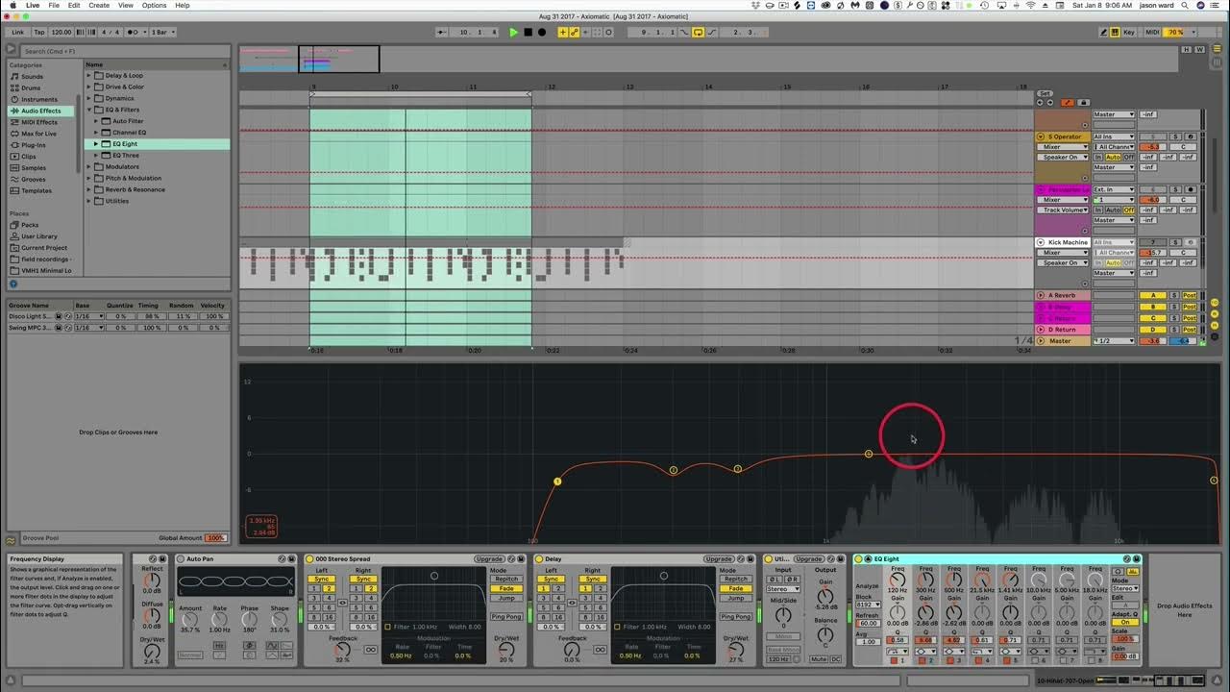The height and width of the screenshot is (692, 1230).
Task: Click the Sounds category icon
Action: point(14,76)
